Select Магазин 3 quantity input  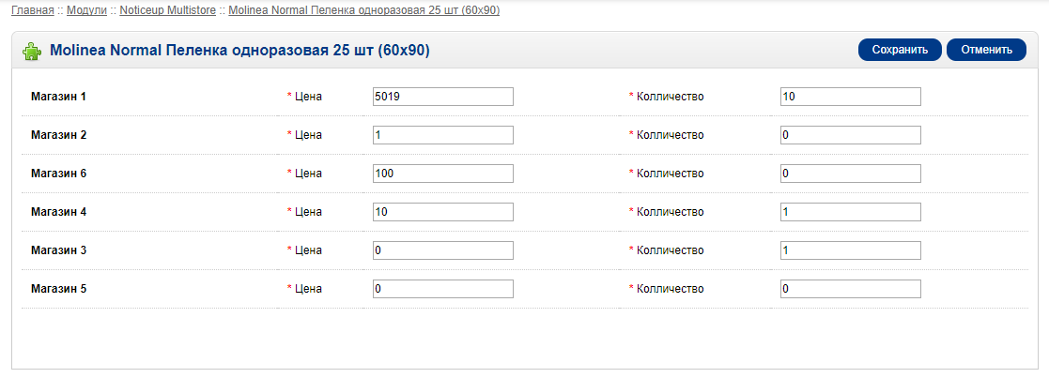[x=850, y=250]
